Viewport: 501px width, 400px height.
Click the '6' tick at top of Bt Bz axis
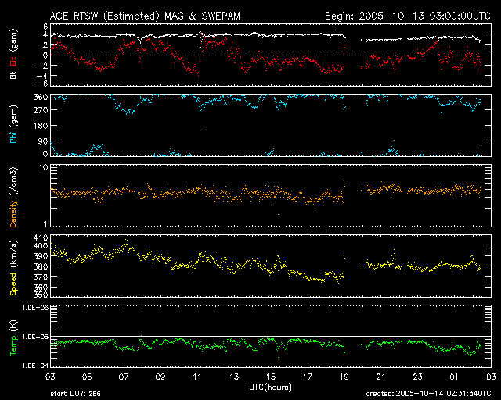tap(45, 26)
